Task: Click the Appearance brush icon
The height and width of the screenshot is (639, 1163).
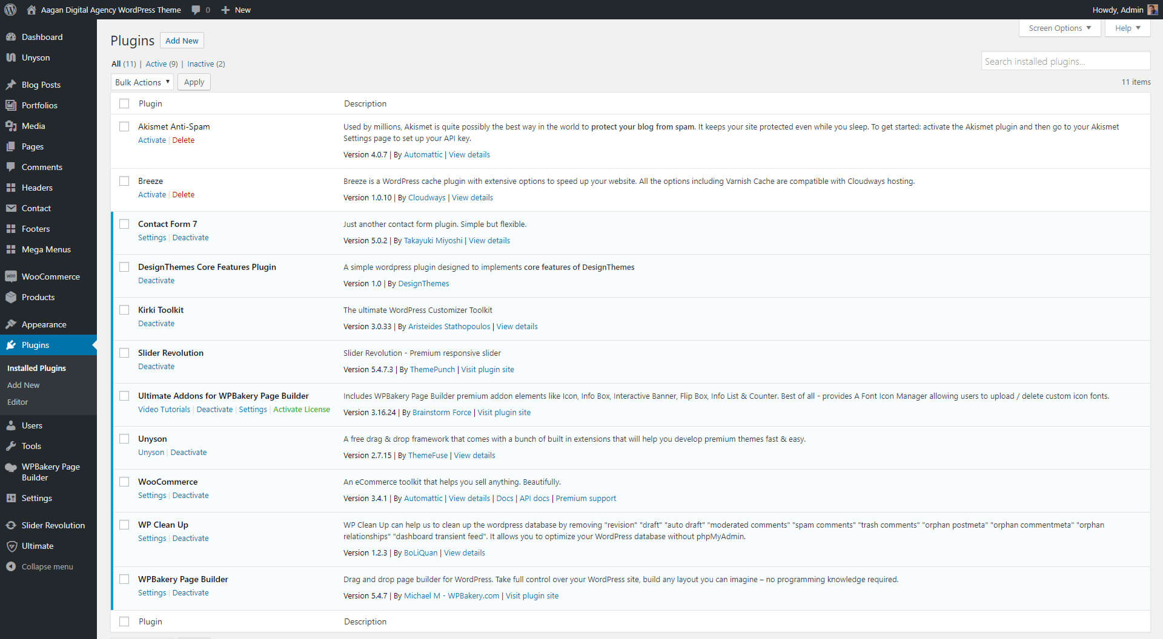Action: coord(11,324)
